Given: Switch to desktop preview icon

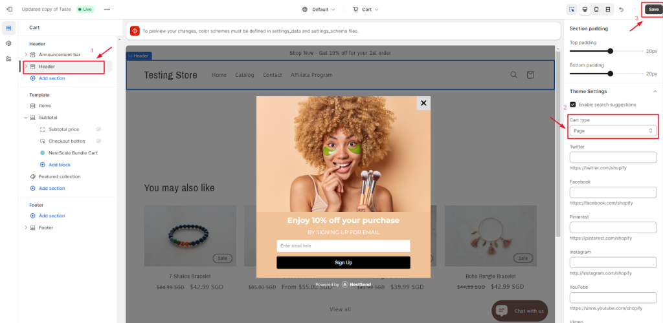Looking at the screenshot, I should [585, 9].
